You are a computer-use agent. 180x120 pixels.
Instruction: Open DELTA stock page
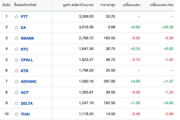(27, 103)
